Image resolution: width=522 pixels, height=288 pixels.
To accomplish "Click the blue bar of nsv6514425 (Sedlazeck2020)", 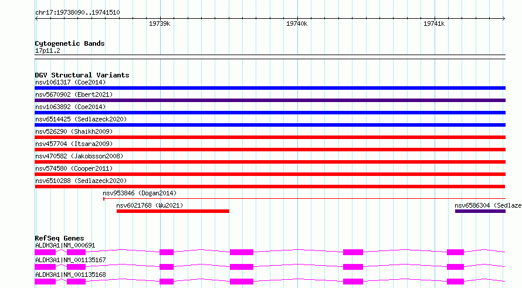I will [270, 125].
